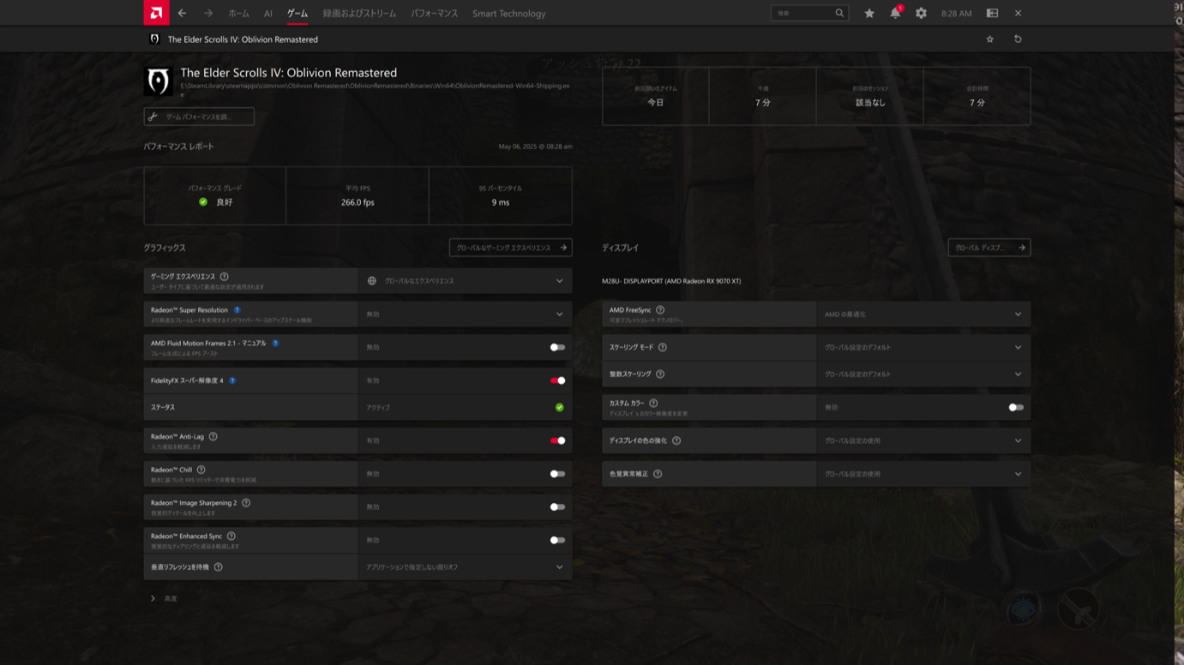Viewport: 1184px width, 665px height.
Task: Go forward with the right arrow
Action: [208, 13]
